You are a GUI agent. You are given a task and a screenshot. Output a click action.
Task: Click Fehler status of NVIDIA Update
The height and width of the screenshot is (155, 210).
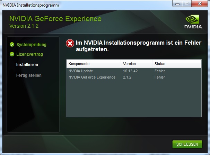(160, 71)
